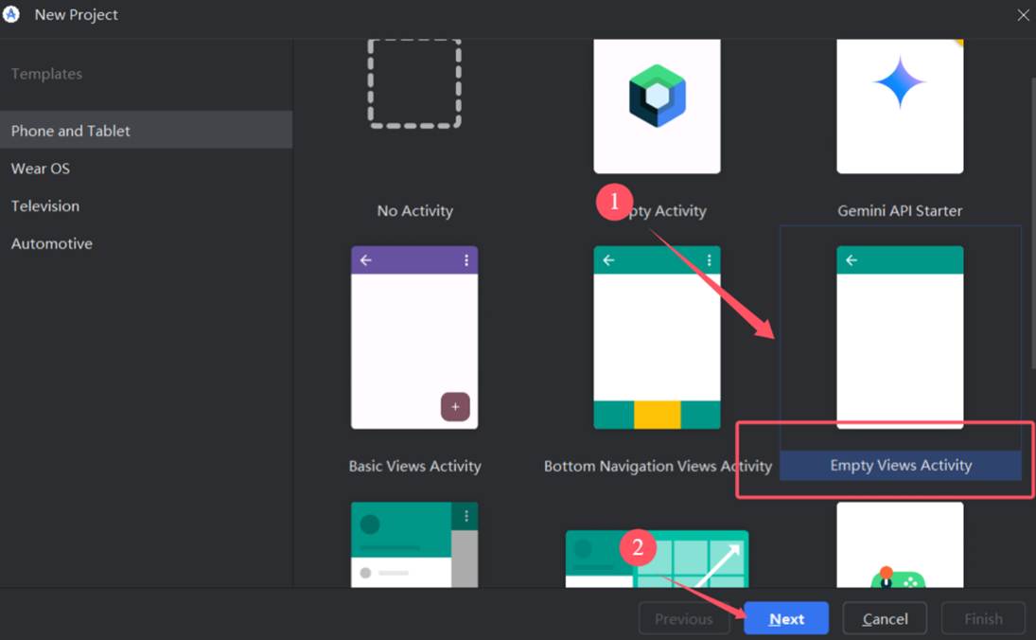
Task: Click the Finish button
Action: click(x=983, y=618)
